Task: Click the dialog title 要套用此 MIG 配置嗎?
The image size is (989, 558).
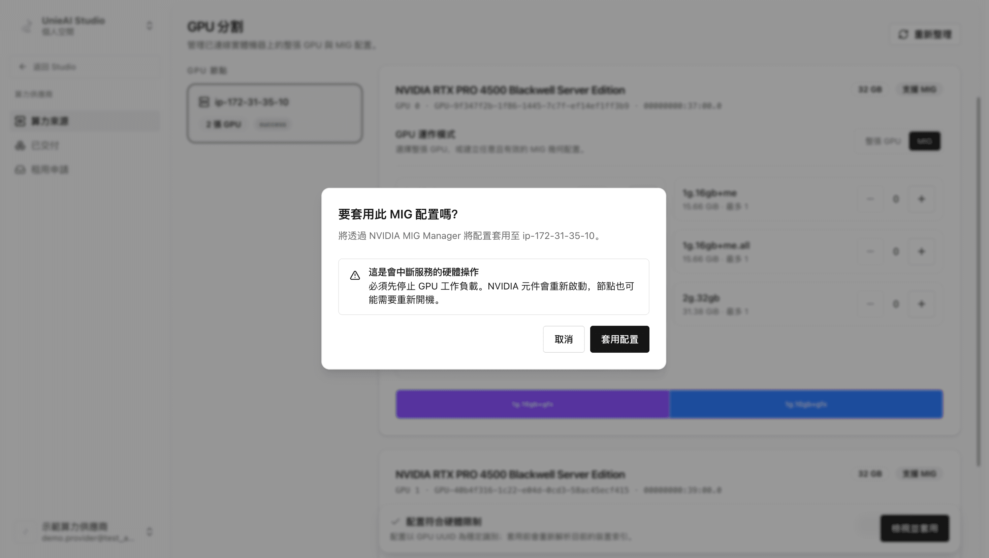Action: click(398, 214)
